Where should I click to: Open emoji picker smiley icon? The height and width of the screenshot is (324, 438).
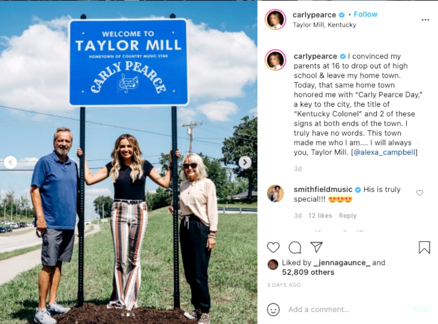273,309
